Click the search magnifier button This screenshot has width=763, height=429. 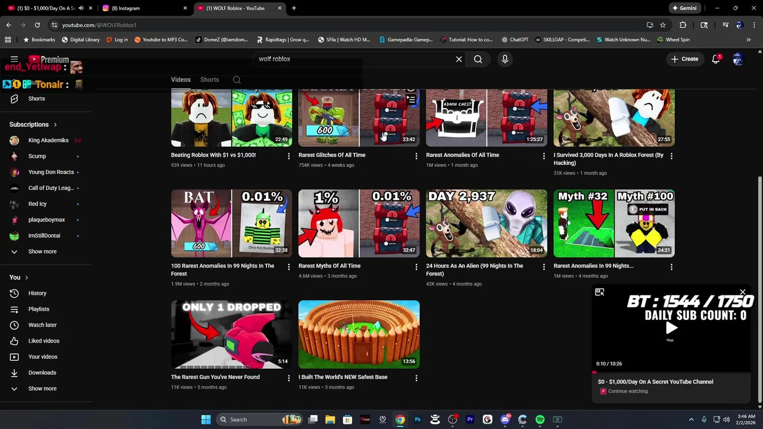coord(478,59)
